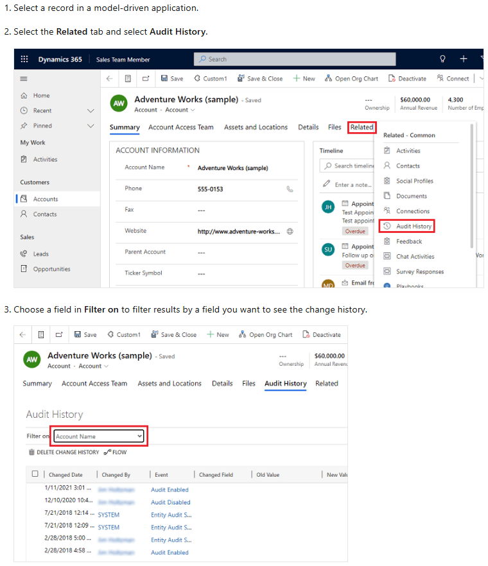Image resolution: width=488 pixels, height=566 pixels.
Task: Click the Audit Enabled link dated 1/11/2021
Action: click(170, 490)
